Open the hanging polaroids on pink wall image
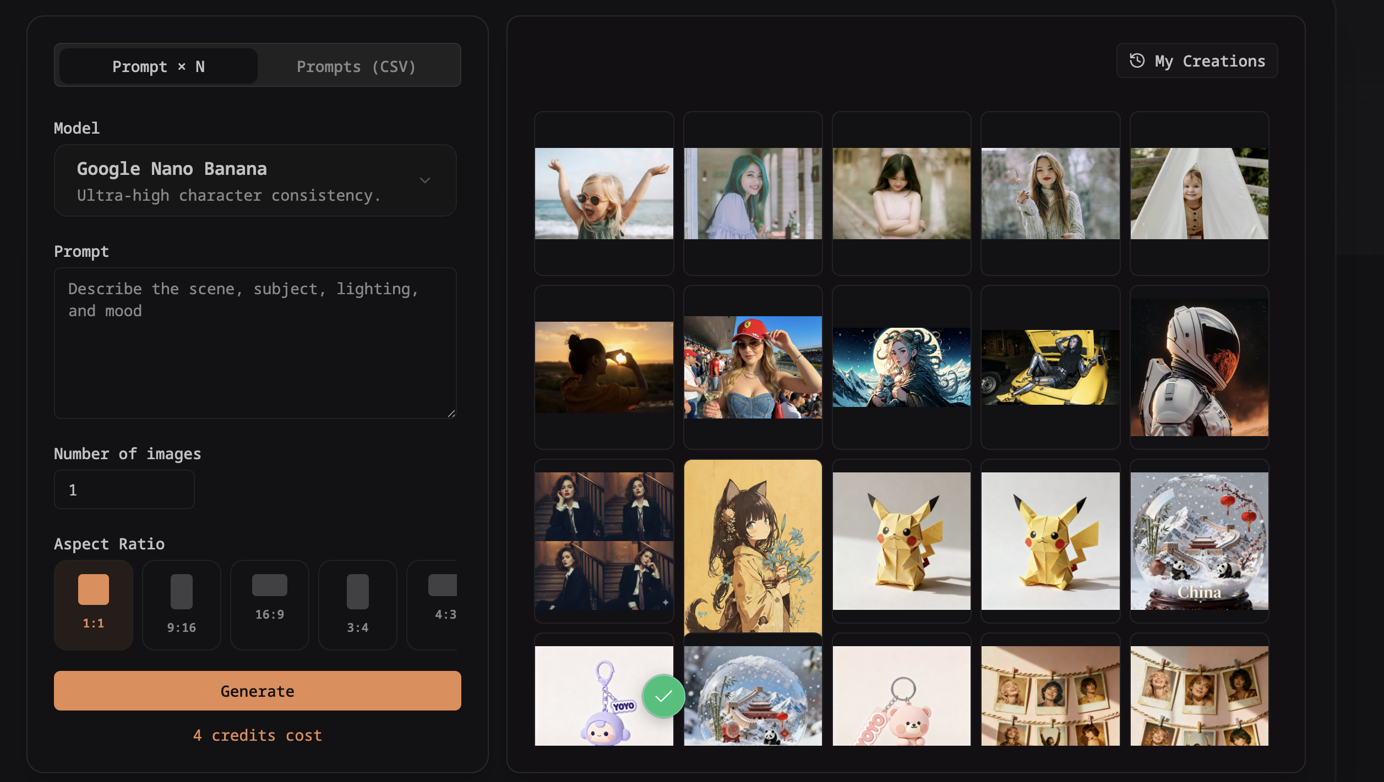This screenshot has height=782, width=1384. click(x=1050, y=696)
